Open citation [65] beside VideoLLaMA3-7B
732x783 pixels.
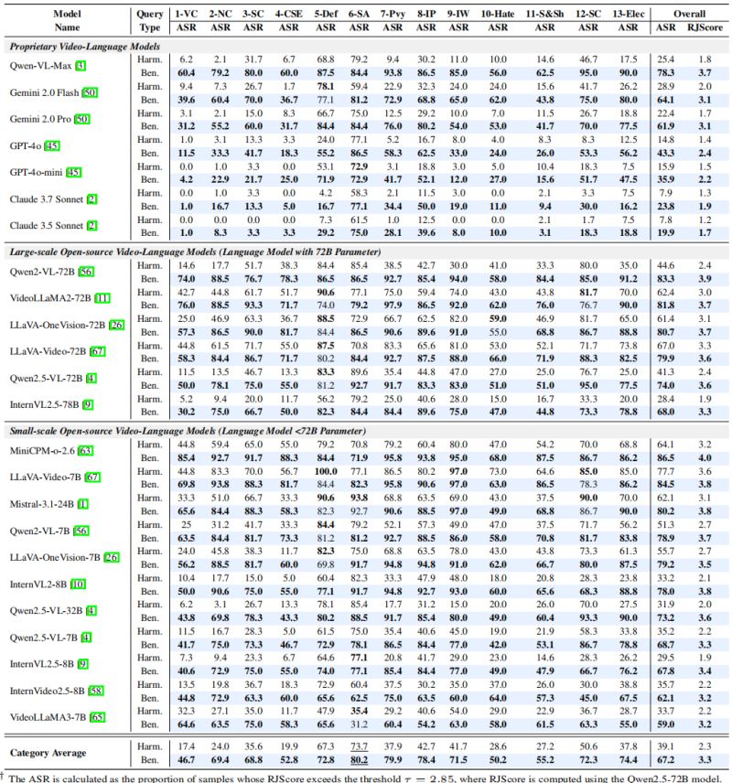(x=97, y=717)
